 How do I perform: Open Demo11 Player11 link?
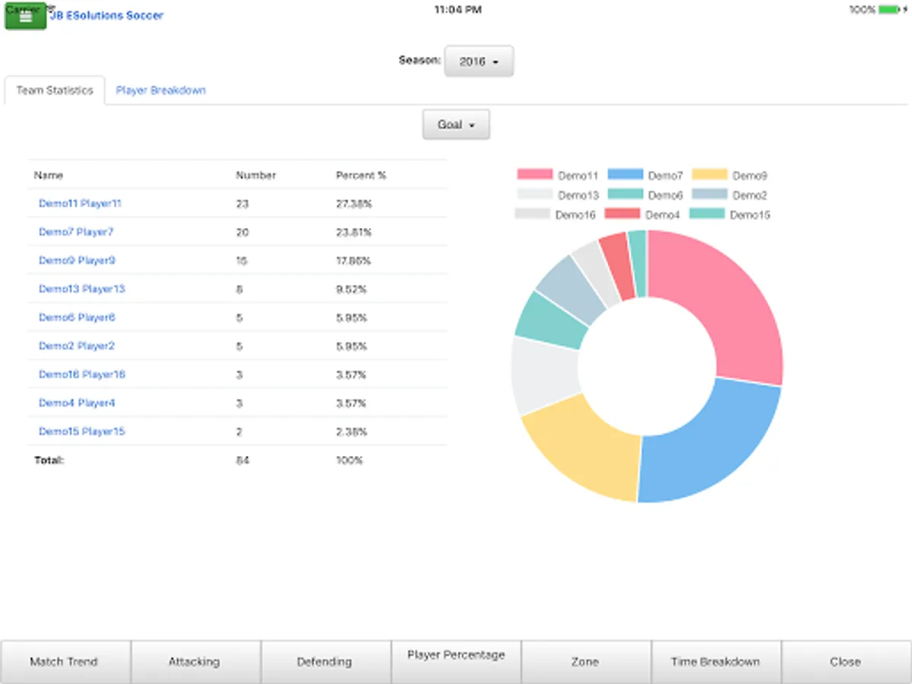tap(80, 204)
